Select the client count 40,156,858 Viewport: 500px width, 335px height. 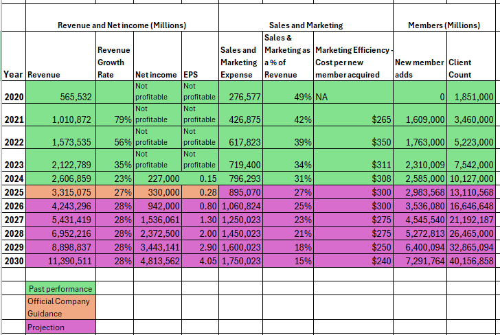(471, 261)
